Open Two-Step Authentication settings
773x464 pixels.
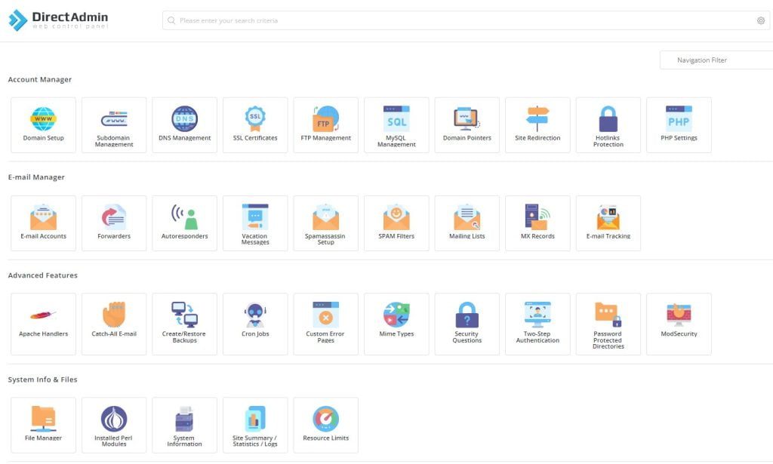[537, 323]
